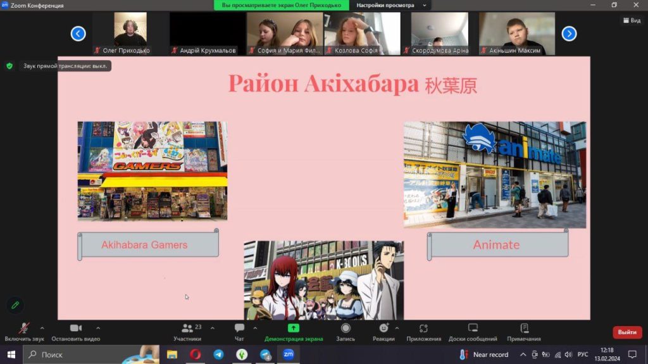Image resolution: width=648 pixels, height=364 pixels.
Task: Select Скородумова Аріна video thumbnail
Action: click(x=439, y=33)
